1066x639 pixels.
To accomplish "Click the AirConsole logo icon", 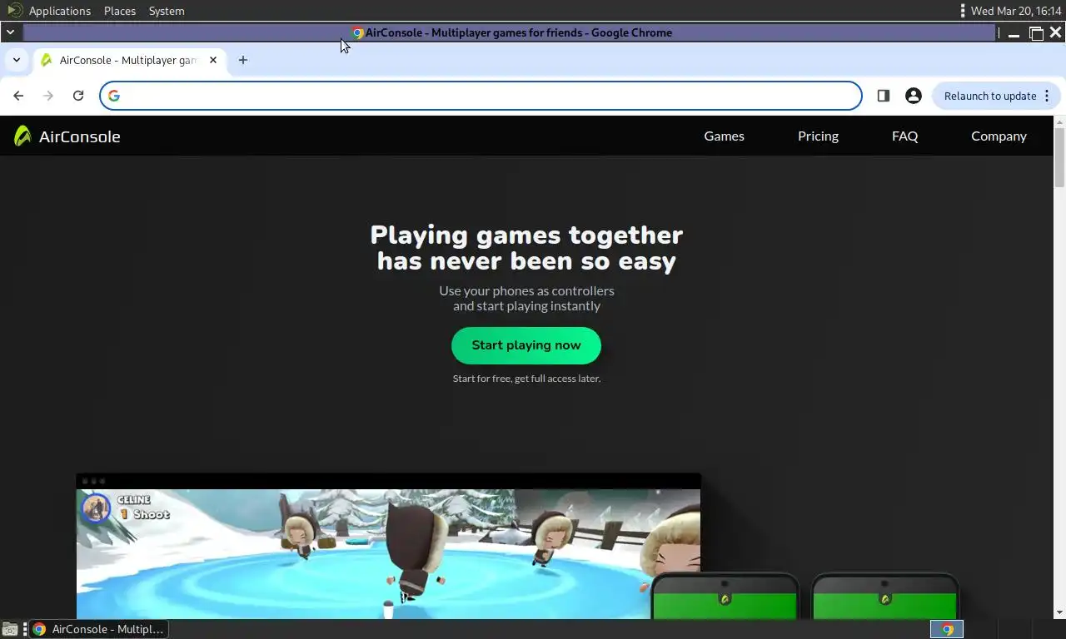I will pyautogui.click(x=22, y=136).
